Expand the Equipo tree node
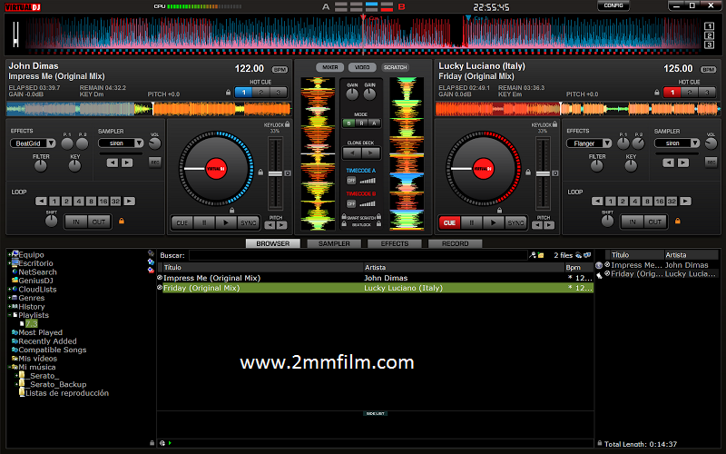This screenshot has width=726, height=454. 9,254
